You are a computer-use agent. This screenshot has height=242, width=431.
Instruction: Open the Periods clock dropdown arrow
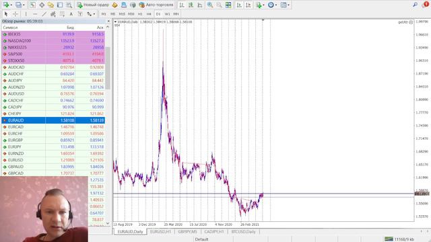pyautogui.click(x=276, y=5)
